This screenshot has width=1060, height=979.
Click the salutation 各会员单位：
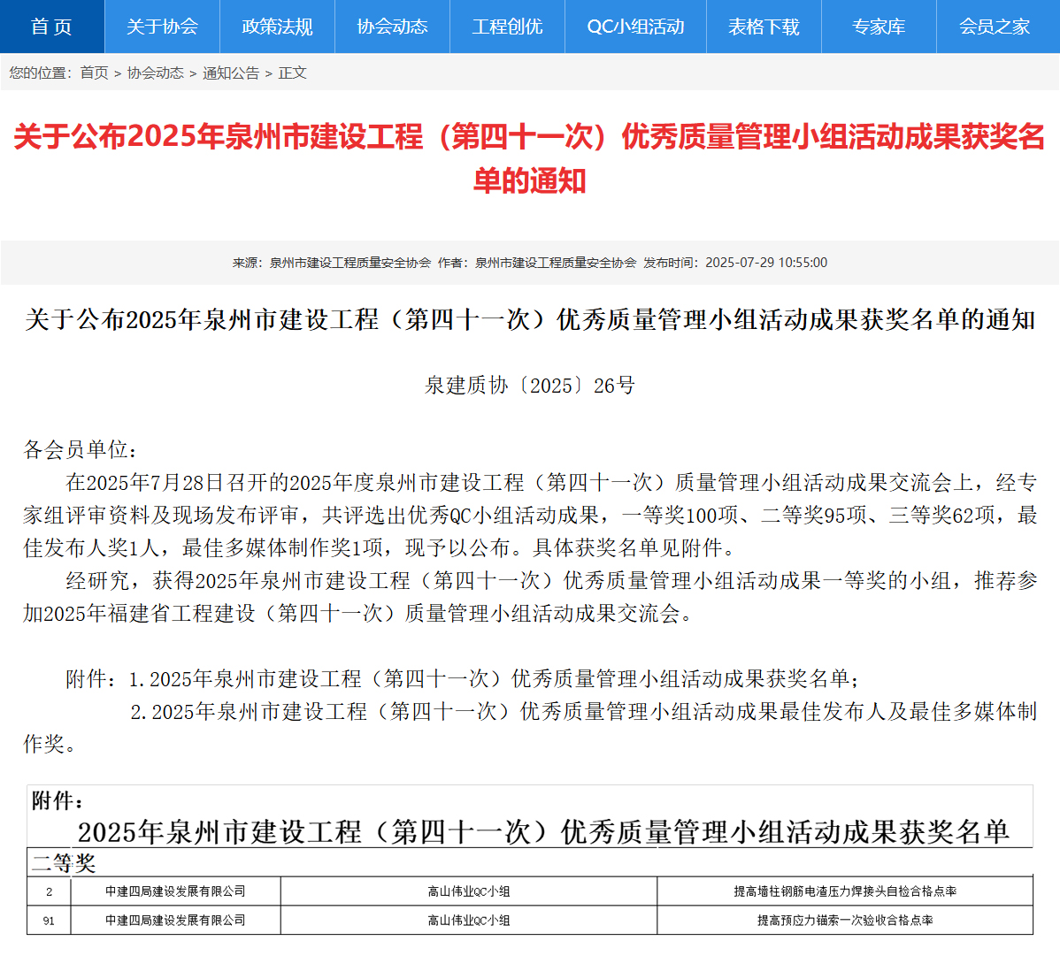(x=81, y=450)
